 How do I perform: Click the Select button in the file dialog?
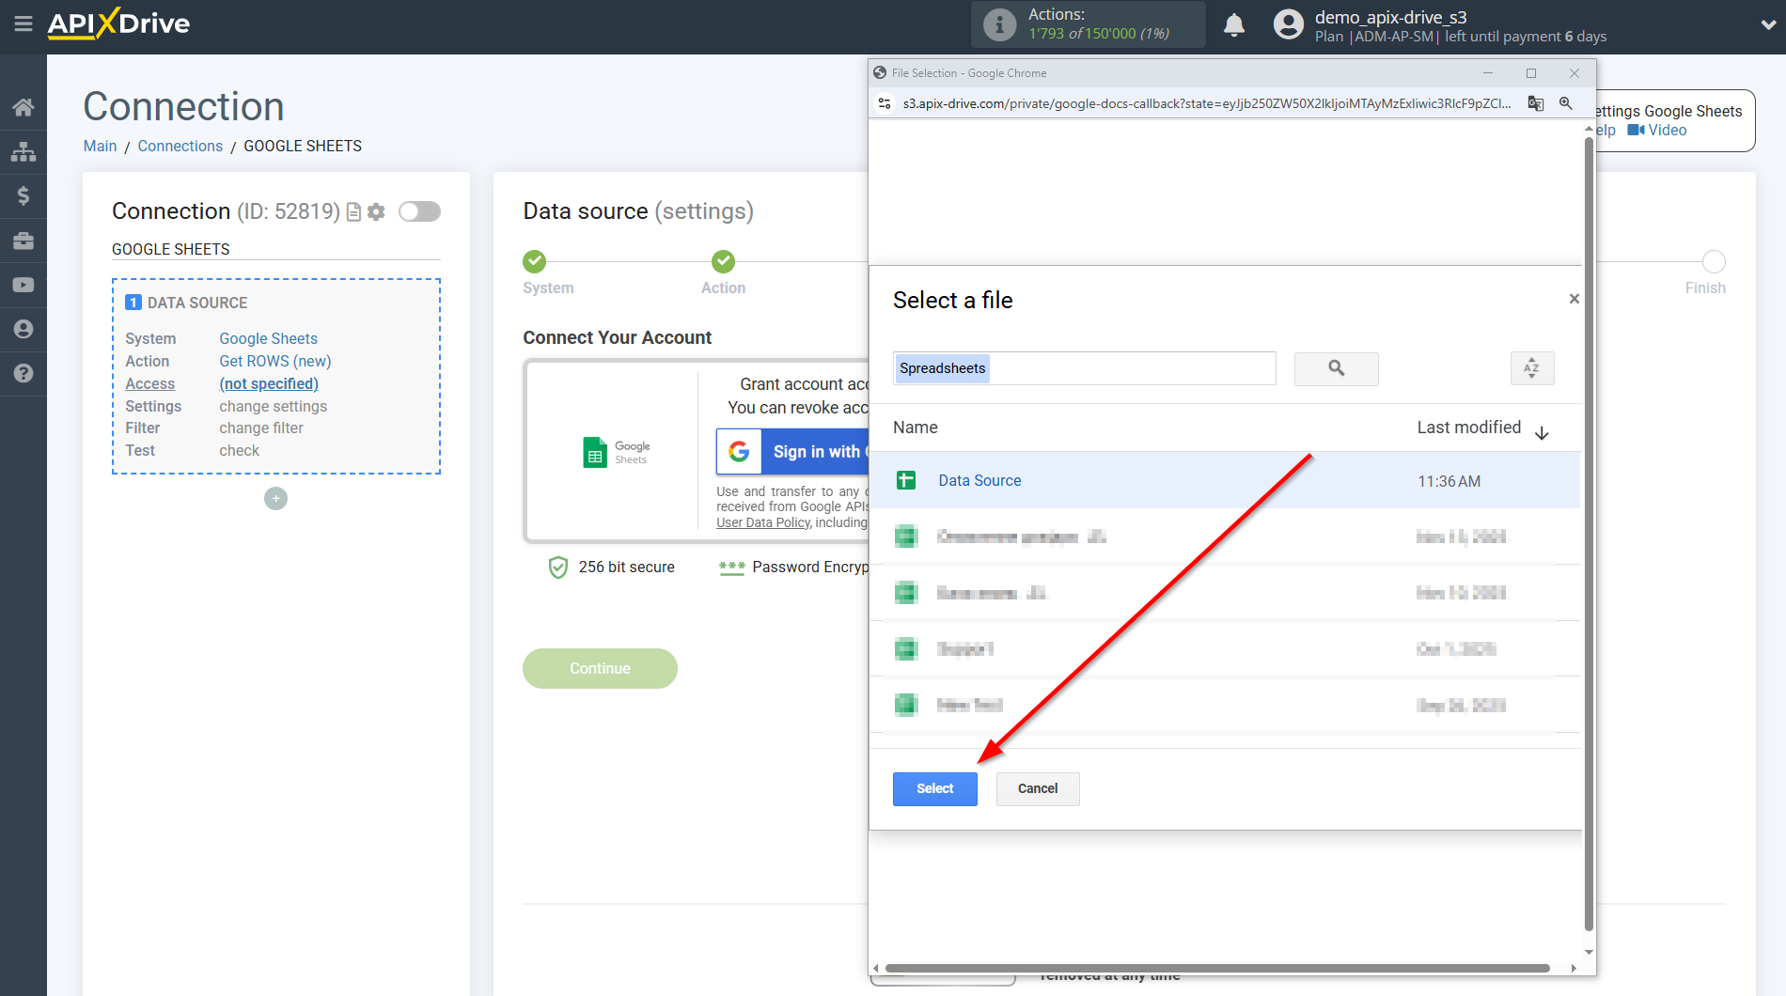point(933,788)
